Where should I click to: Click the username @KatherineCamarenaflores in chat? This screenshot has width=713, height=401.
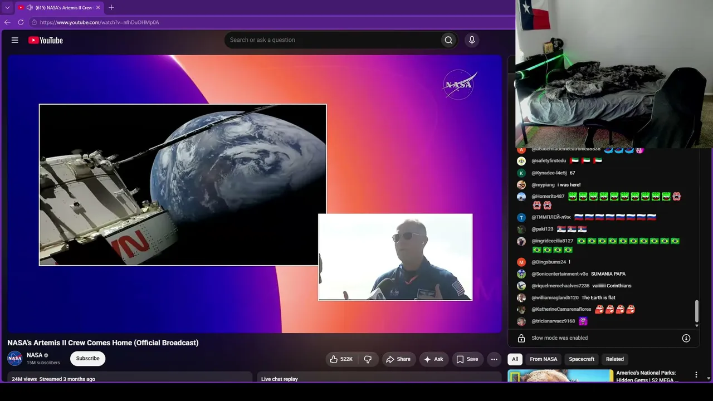pos(561,310)
